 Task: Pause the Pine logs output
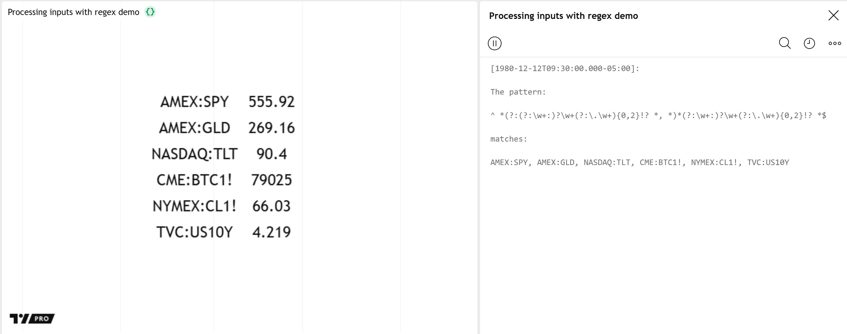[x=494, y=43]
